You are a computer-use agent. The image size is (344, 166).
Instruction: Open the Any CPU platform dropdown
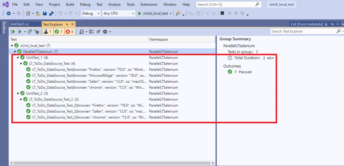click(118, 13)
